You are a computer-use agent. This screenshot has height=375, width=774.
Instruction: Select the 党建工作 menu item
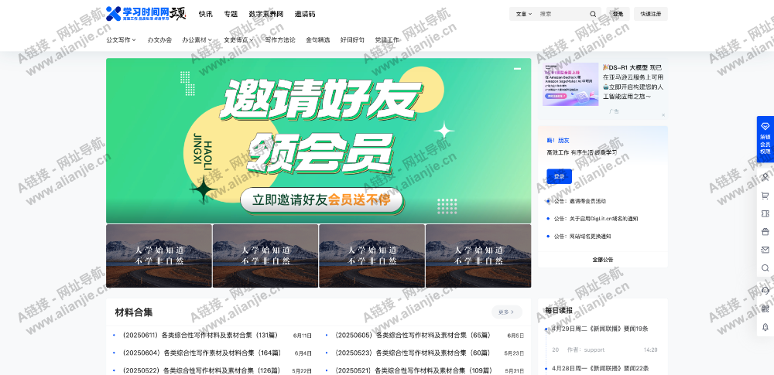[387, 40]
